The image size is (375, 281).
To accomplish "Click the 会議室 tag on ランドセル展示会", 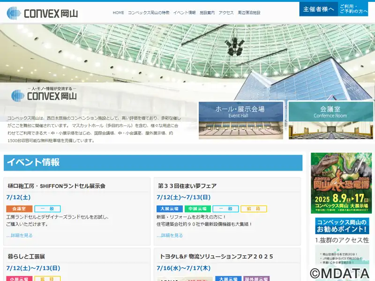I will click(x=19, y=209).
